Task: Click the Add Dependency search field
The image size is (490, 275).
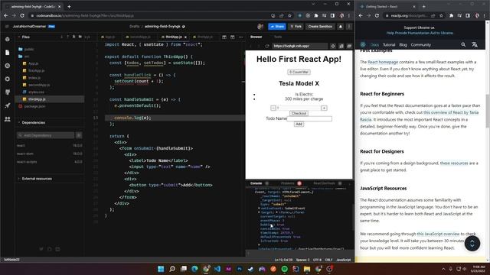Action: click(46, 135)
